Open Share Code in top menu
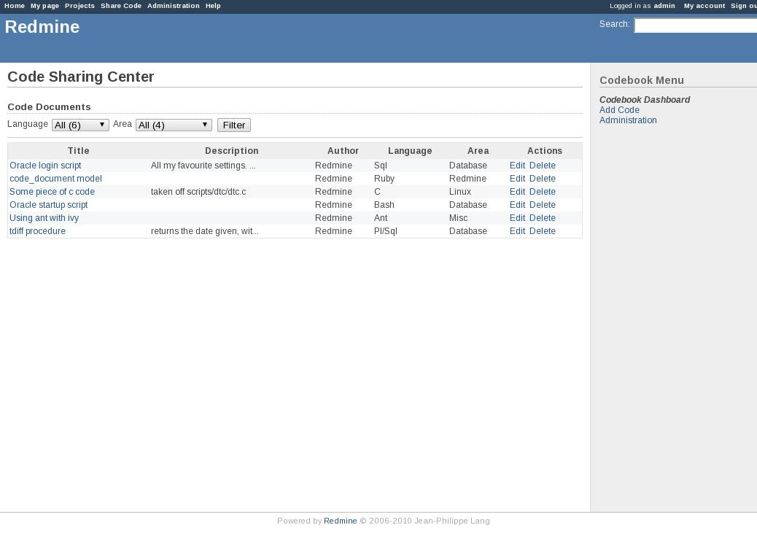The height and width of the screenshot is (544, 757). click(x=121, y=6)
